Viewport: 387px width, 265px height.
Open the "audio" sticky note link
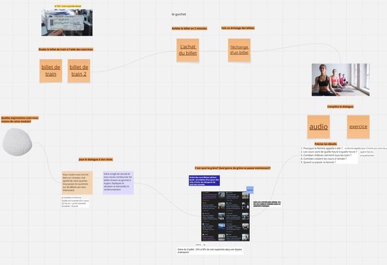coord(319,126)
